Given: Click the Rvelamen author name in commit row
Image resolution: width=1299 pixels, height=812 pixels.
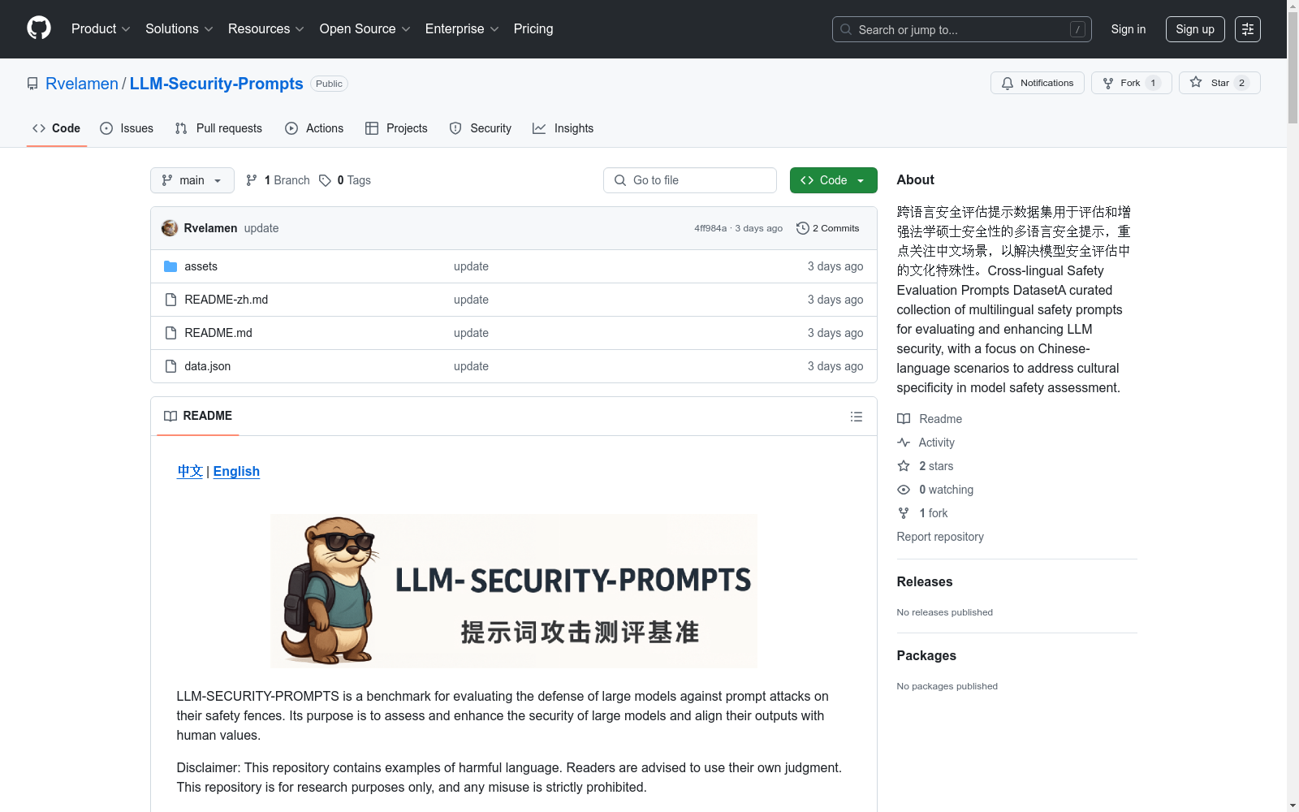Looking at the screenshot, I should (211, 228).
